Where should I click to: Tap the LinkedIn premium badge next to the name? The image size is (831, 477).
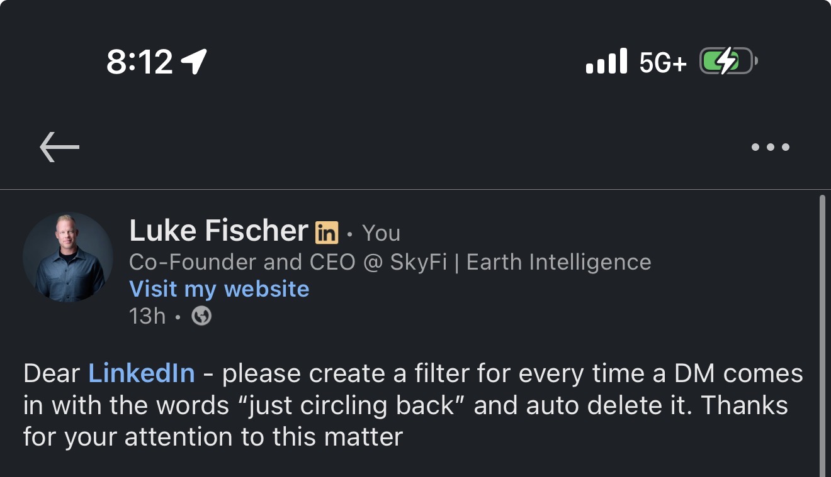tap(327, 231)
